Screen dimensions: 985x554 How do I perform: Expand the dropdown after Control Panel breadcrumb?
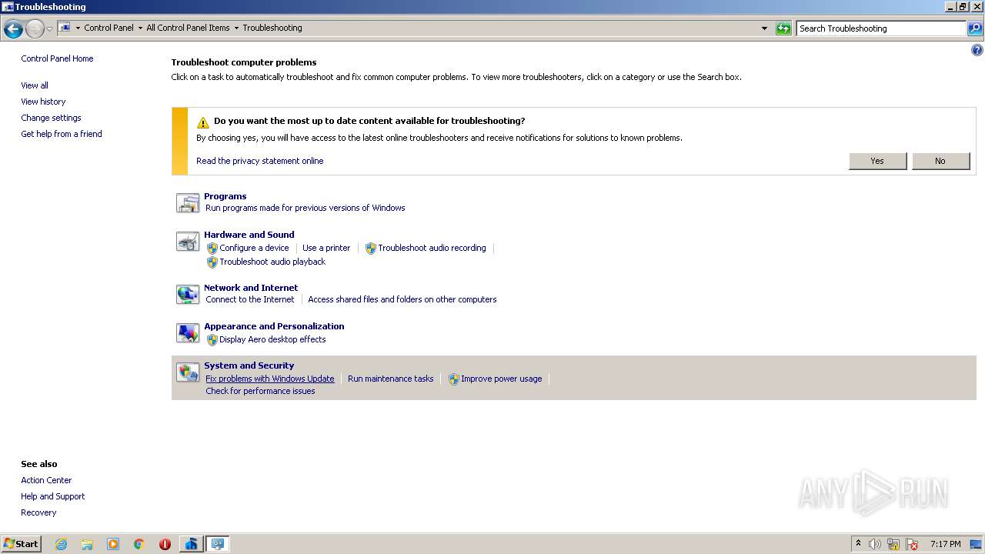coord(140,28)
